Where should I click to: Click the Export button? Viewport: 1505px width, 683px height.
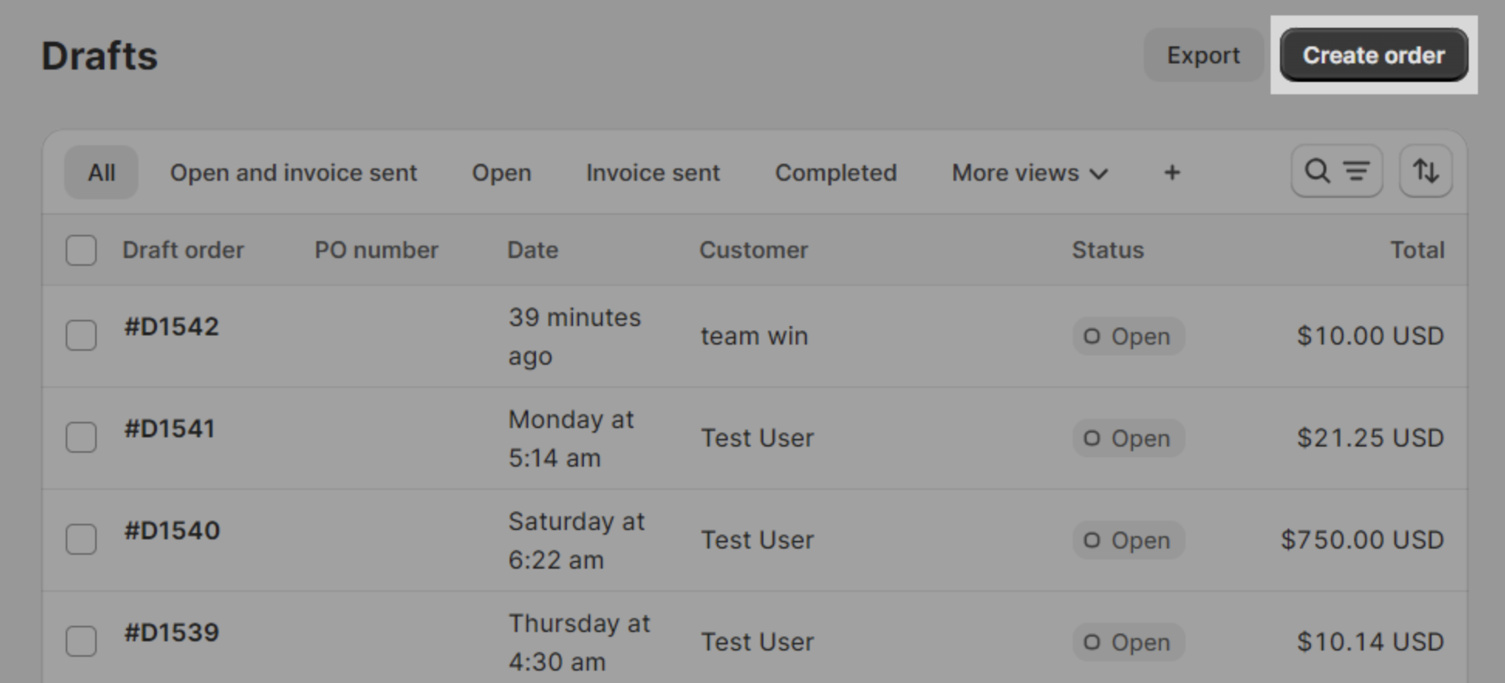tap(1203, 56)
